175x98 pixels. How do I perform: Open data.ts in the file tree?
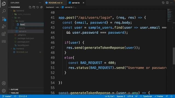click(22, 28)
